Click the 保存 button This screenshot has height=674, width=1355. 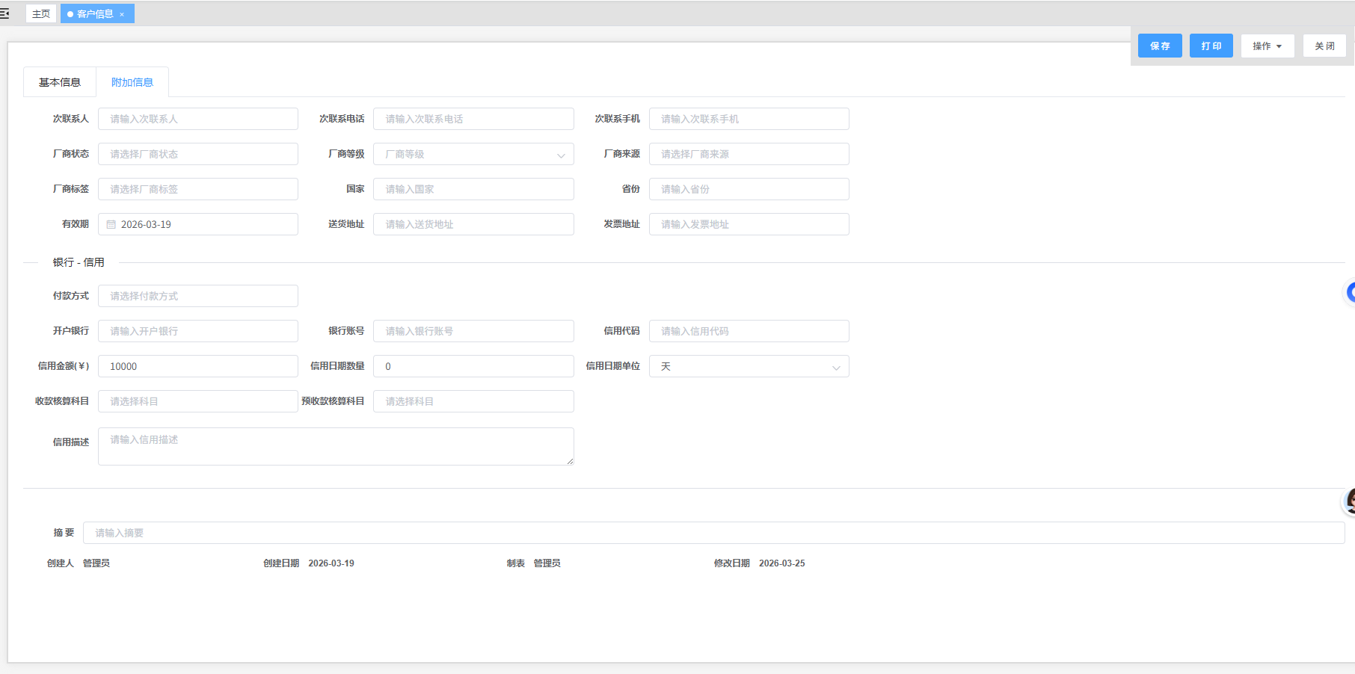click(x=1160, y=46)
